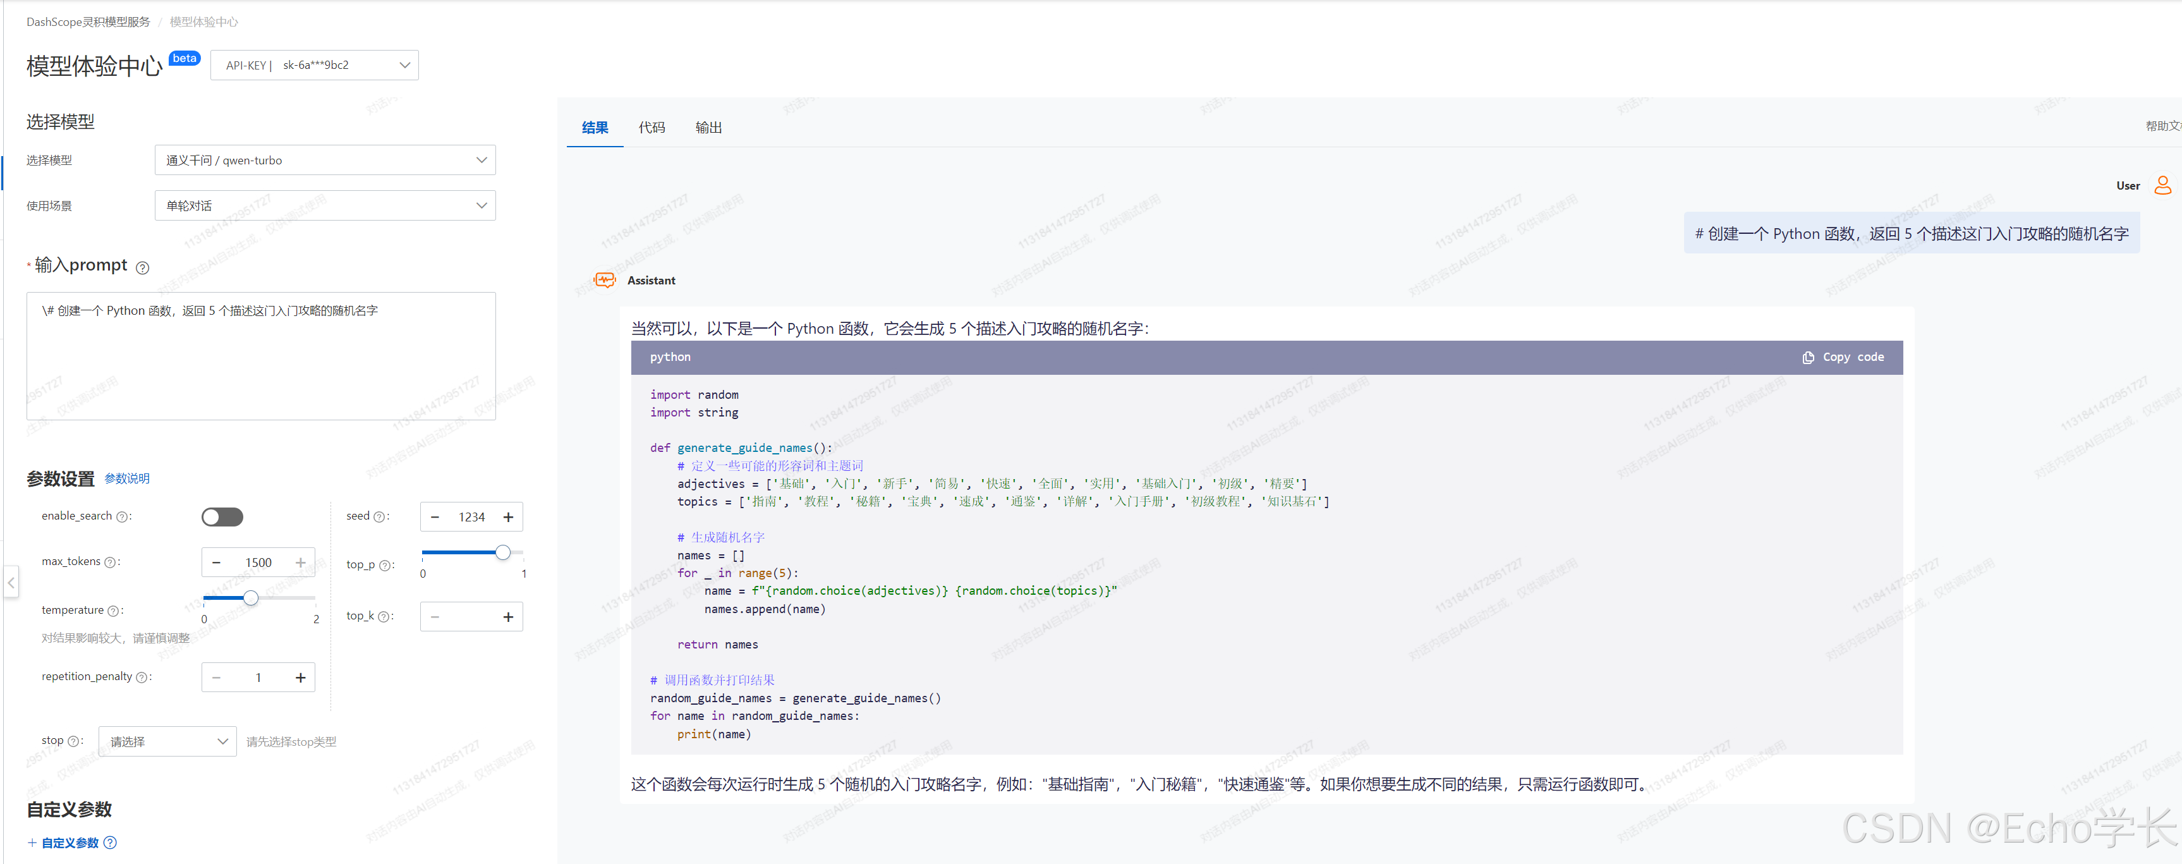Switch to the 输出 tab
This screenshot has height=864, width=2182.
709,128
